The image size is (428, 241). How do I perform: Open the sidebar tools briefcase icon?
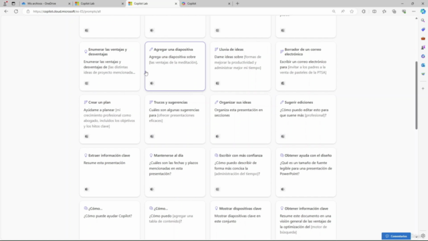[x=423, y=39]
